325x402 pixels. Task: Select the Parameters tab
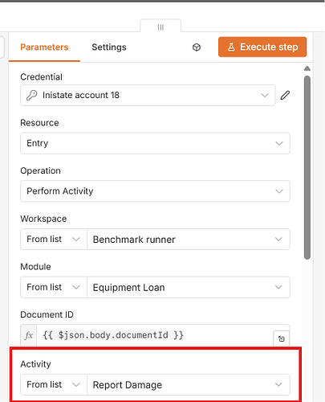44,47
